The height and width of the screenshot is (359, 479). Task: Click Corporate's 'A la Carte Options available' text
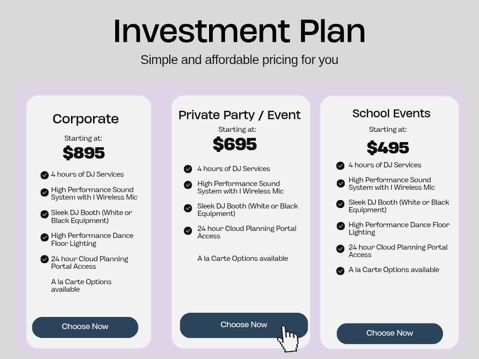pos(81,285)
